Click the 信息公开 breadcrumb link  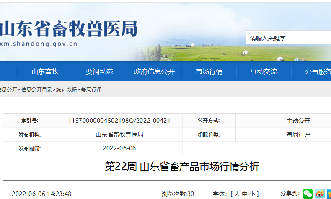pyautogui.click(x=8, y=90)
